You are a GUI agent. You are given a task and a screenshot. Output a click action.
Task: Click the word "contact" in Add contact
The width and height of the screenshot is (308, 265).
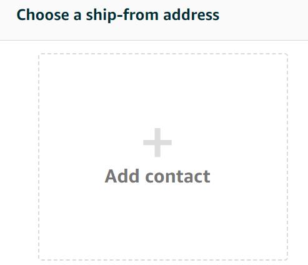click(x=177, y=177)
